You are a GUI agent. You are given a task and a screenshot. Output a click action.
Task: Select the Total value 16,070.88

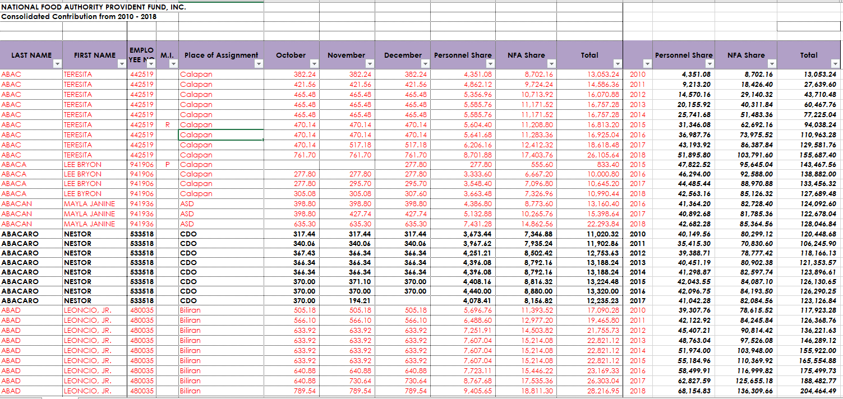[x=603, y=94]
